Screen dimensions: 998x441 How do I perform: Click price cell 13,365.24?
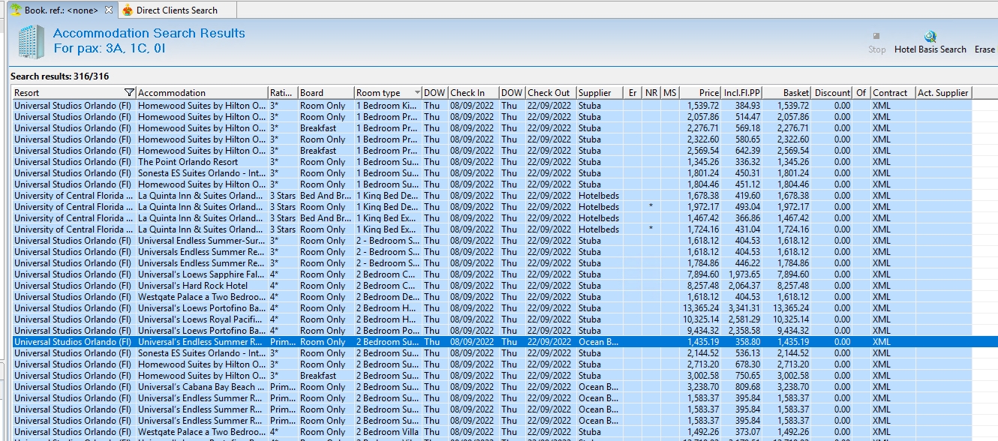click(701, 308)
